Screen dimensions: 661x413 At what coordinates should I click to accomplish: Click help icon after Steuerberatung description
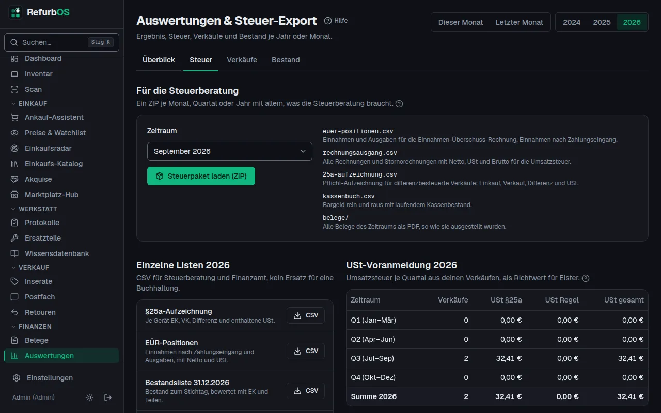pos(399,104)
